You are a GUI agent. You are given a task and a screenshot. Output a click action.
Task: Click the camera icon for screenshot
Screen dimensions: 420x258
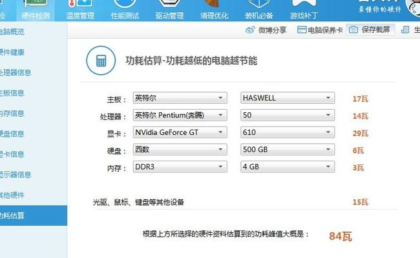pos(353,30)
